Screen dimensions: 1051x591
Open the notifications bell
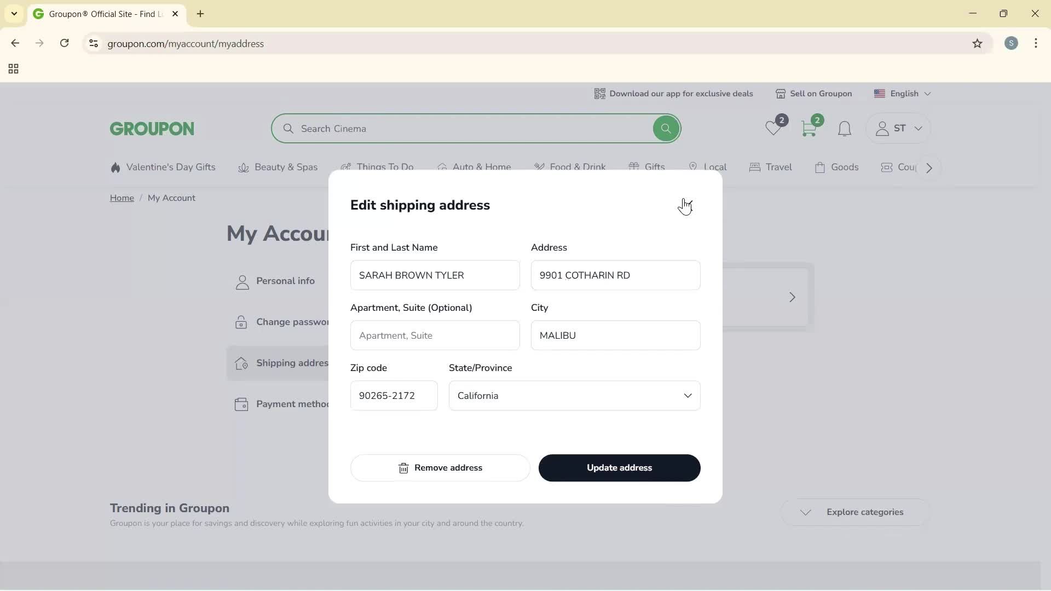(x=844, y=129)
